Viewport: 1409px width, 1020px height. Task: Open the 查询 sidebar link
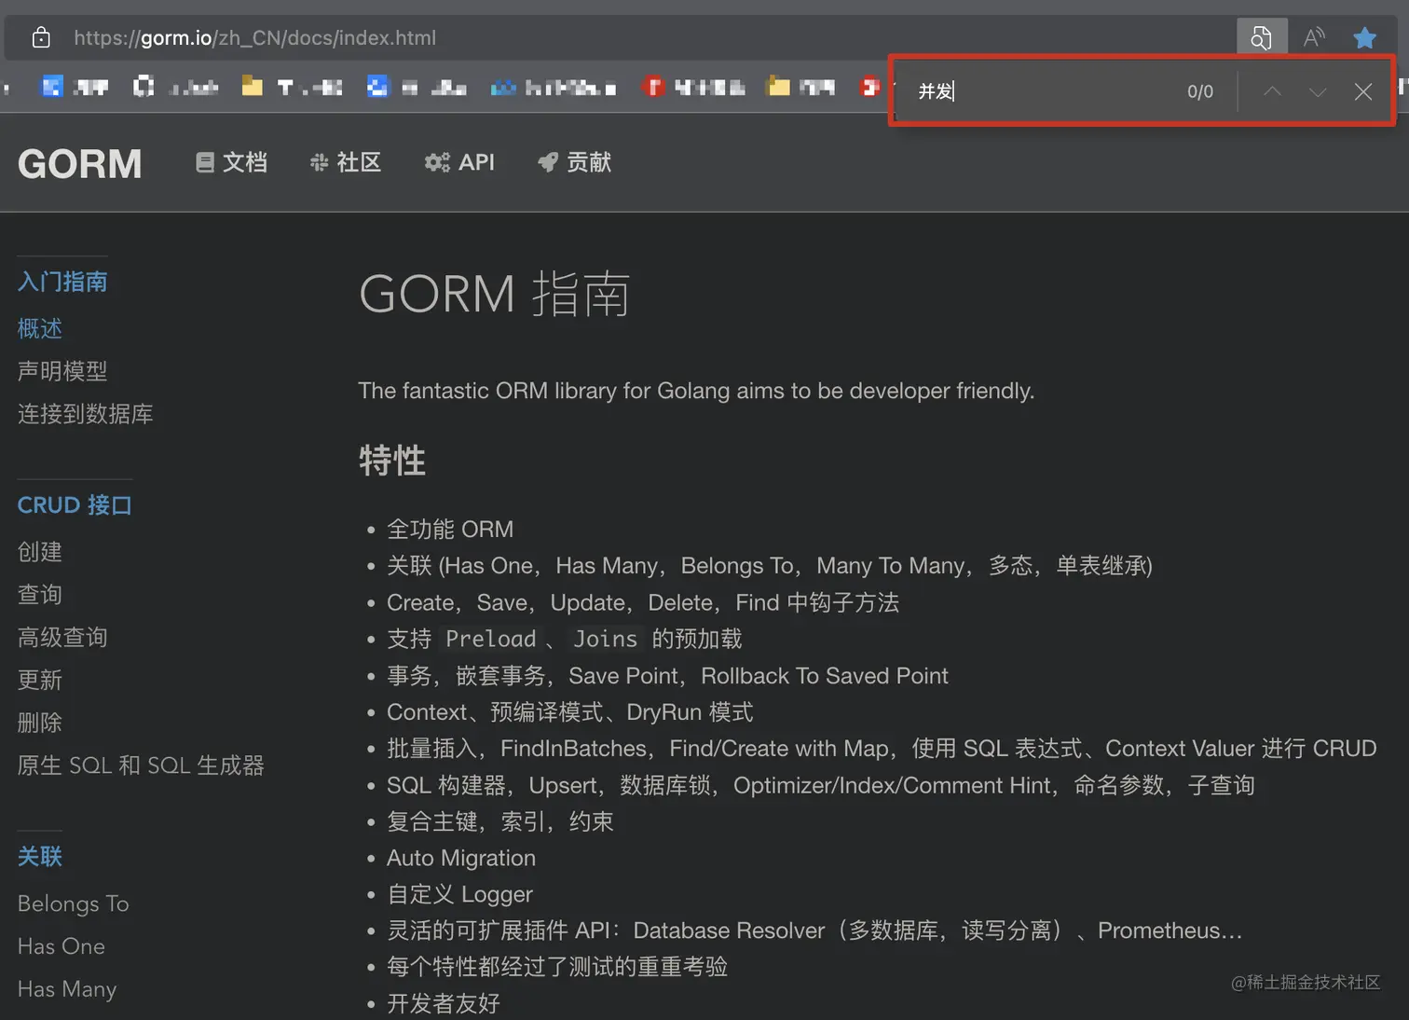40,595
